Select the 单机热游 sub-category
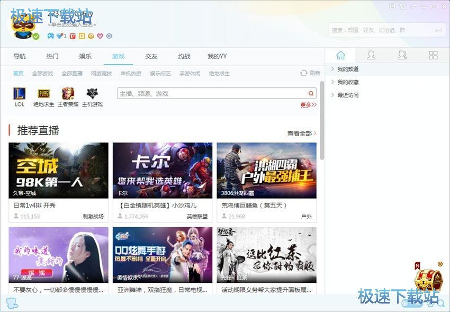The image size is (450, 312). [131, 74]
